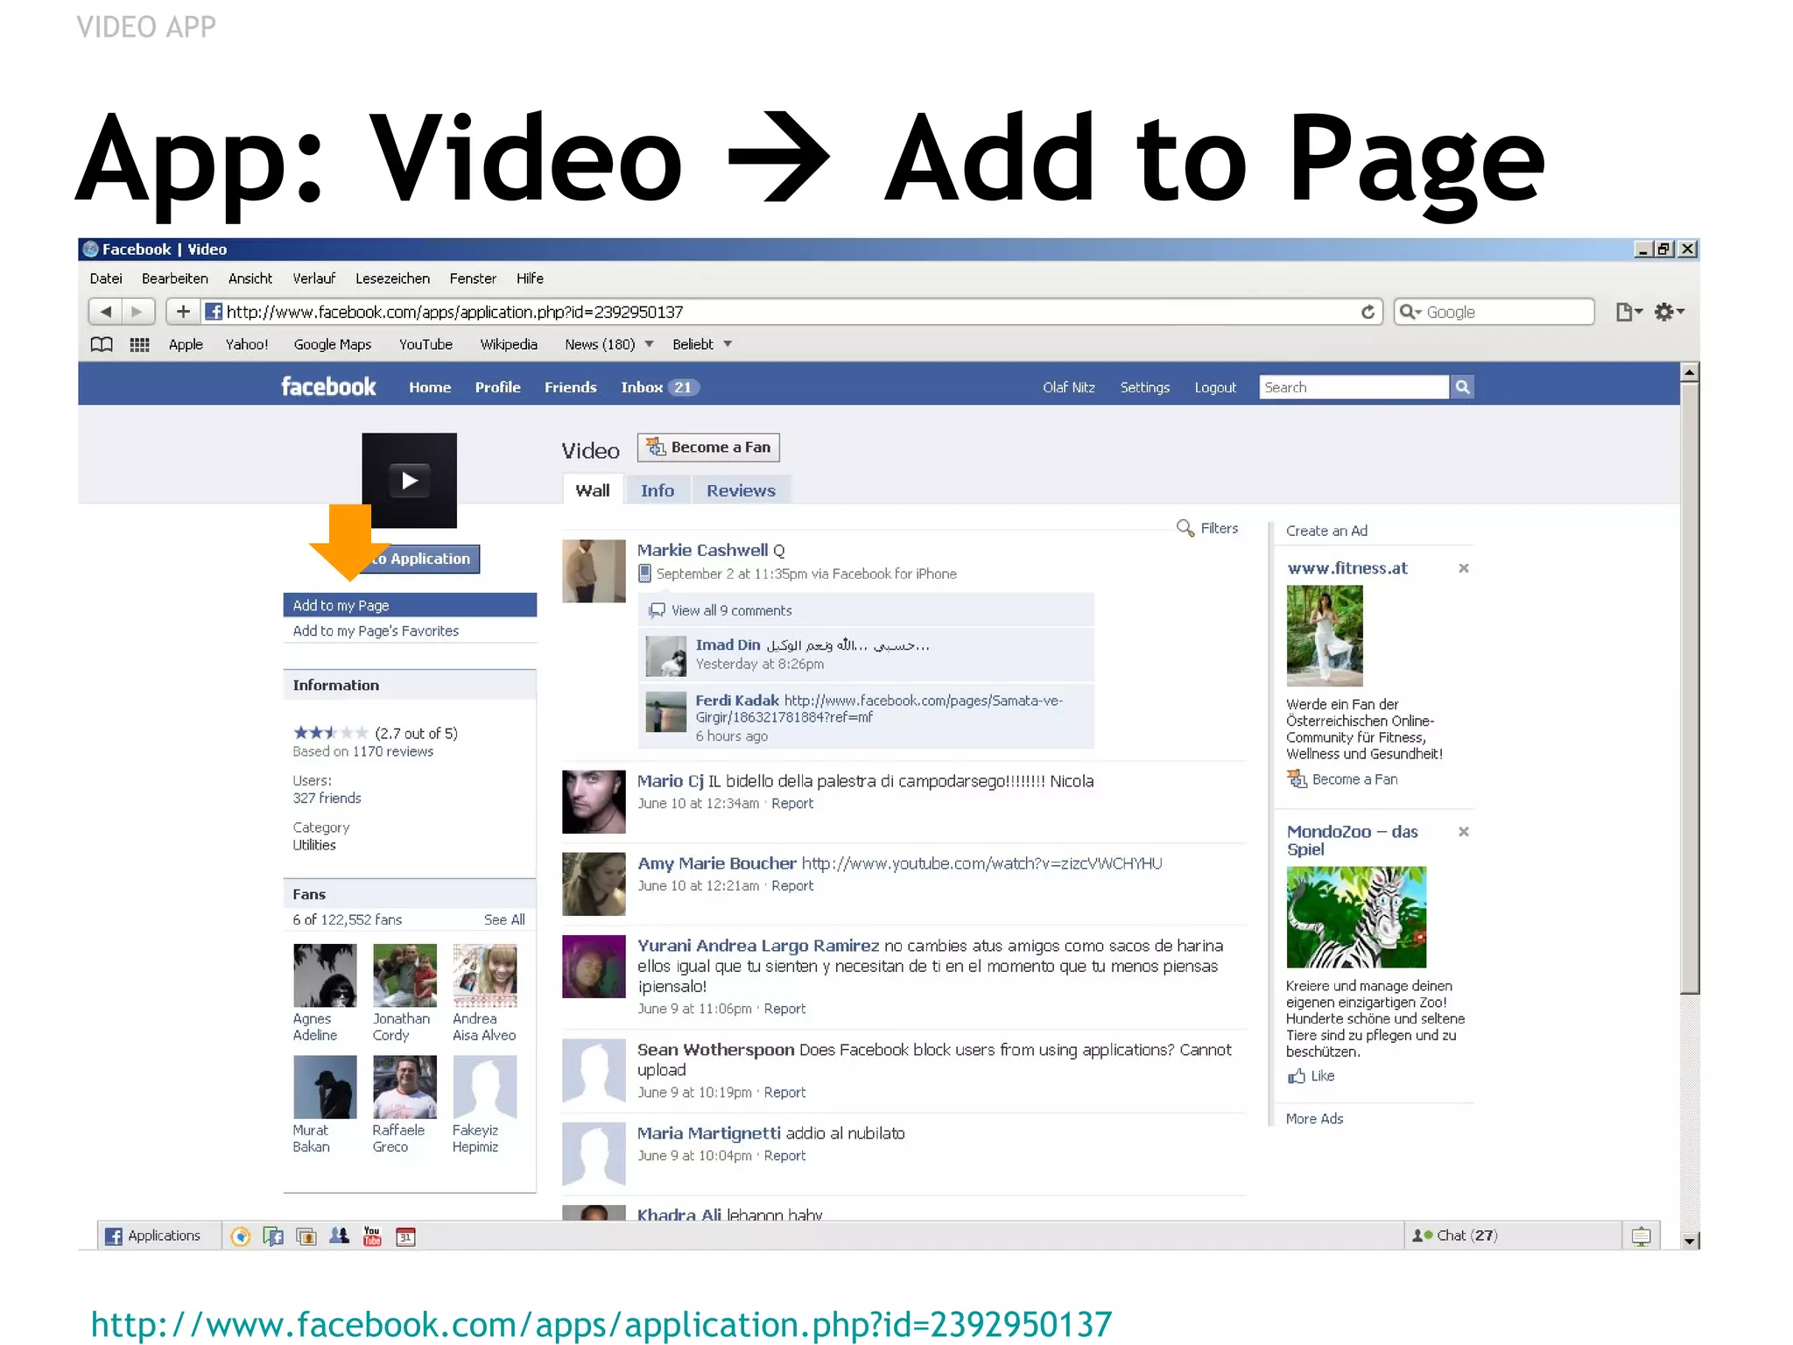The height and width of the screenshot is (1345, 1793).
Task: Open the YouTube bookmark
Action: pos(425,344)
